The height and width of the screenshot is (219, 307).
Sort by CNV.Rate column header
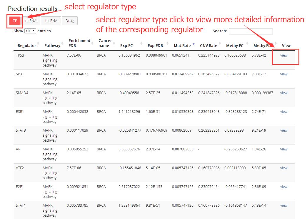[x=208, y=45]
